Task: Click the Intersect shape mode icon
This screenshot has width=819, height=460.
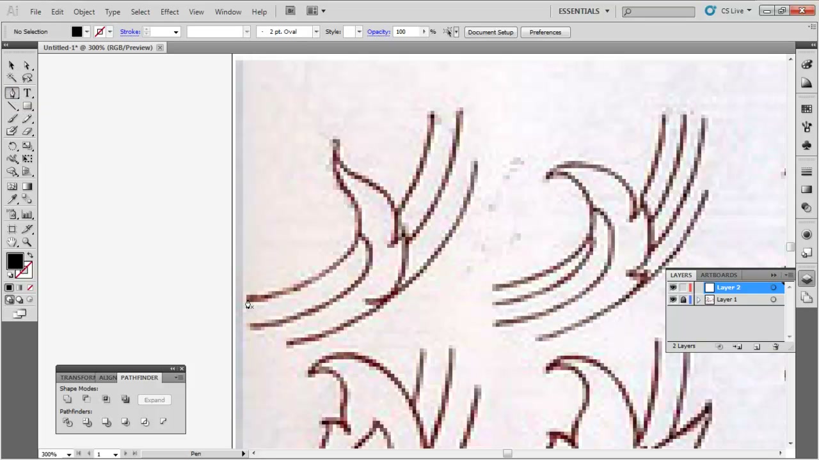Action: (106, 399)
